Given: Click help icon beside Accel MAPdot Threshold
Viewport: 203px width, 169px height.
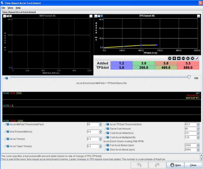Looking at the screenshot, I should click(x=8, y=124).
